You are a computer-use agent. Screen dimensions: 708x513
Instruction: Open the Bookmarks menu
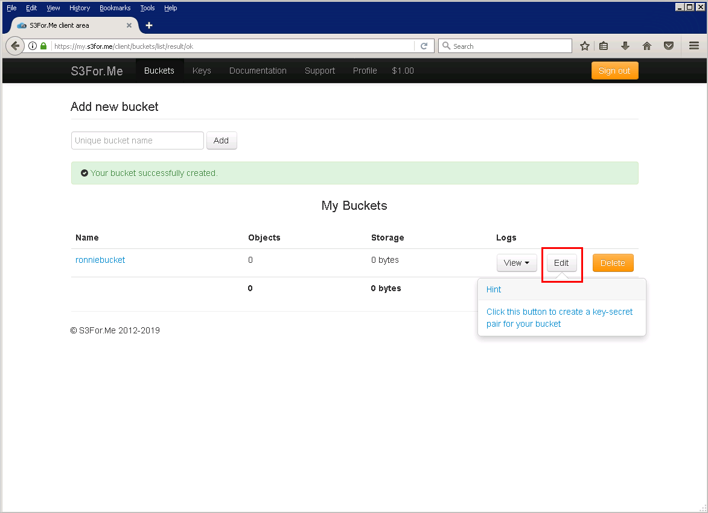click(115, 8)
